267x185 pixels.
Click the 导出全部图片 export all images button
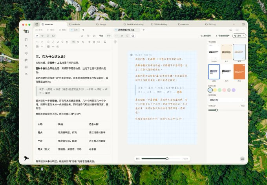click(223, 36)
